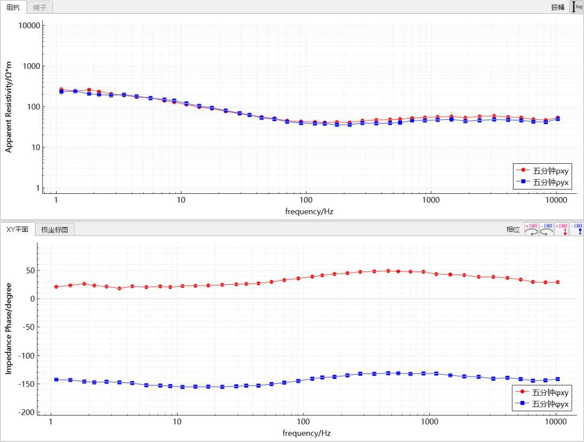
Task: Click the -200 tick on phase axis
Action: [26, 412]
